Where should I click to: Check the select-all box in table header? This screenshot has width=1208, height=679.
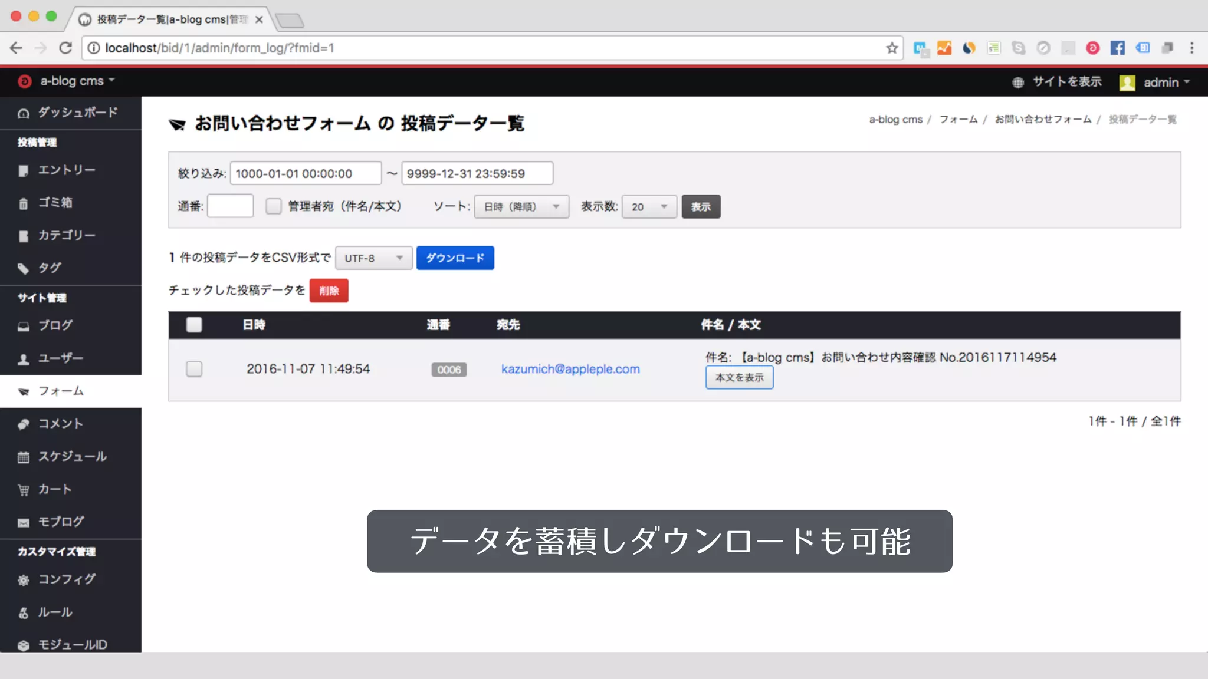point(194,325)
